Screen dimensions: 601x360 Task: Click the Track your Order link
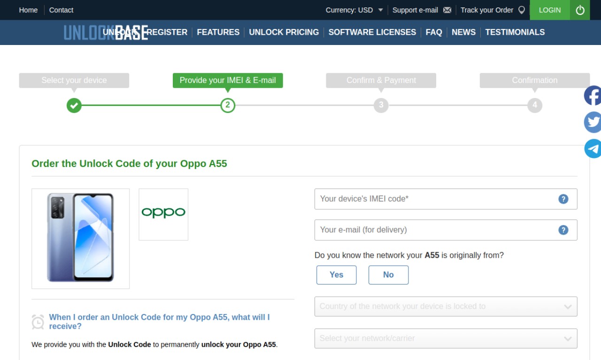pyautogui.click(x=487, y=10)
